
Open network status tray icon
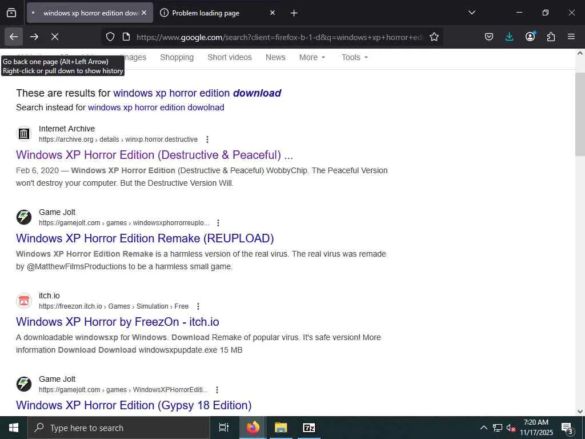click(498, 428)
